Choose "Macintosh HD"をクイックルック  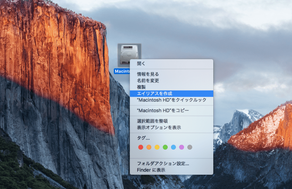[171, 100]
